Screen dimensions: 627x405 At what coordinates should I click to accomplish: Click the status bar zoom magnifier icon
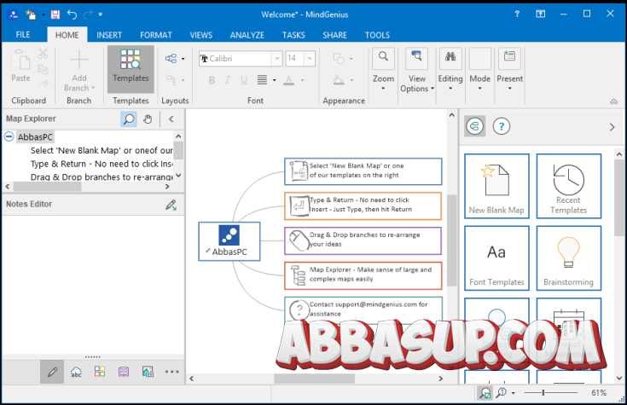tap(502, 393)
